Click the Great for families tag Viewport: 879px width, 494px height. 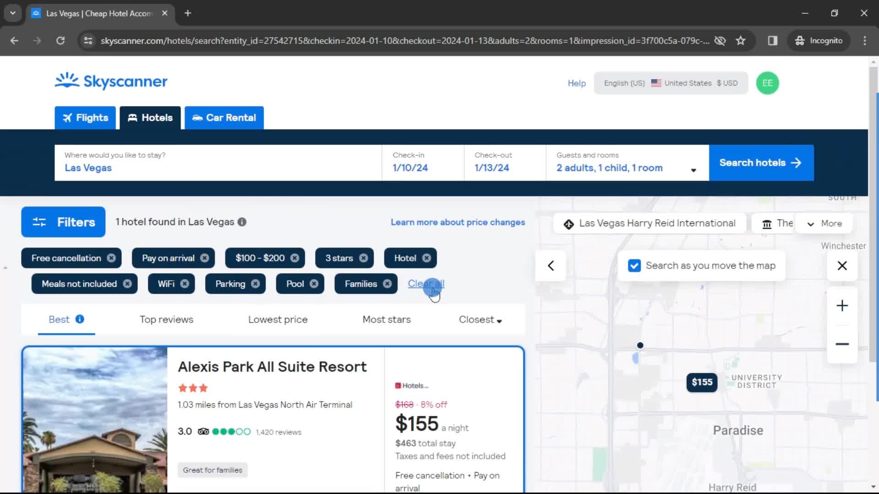point(212,470)
